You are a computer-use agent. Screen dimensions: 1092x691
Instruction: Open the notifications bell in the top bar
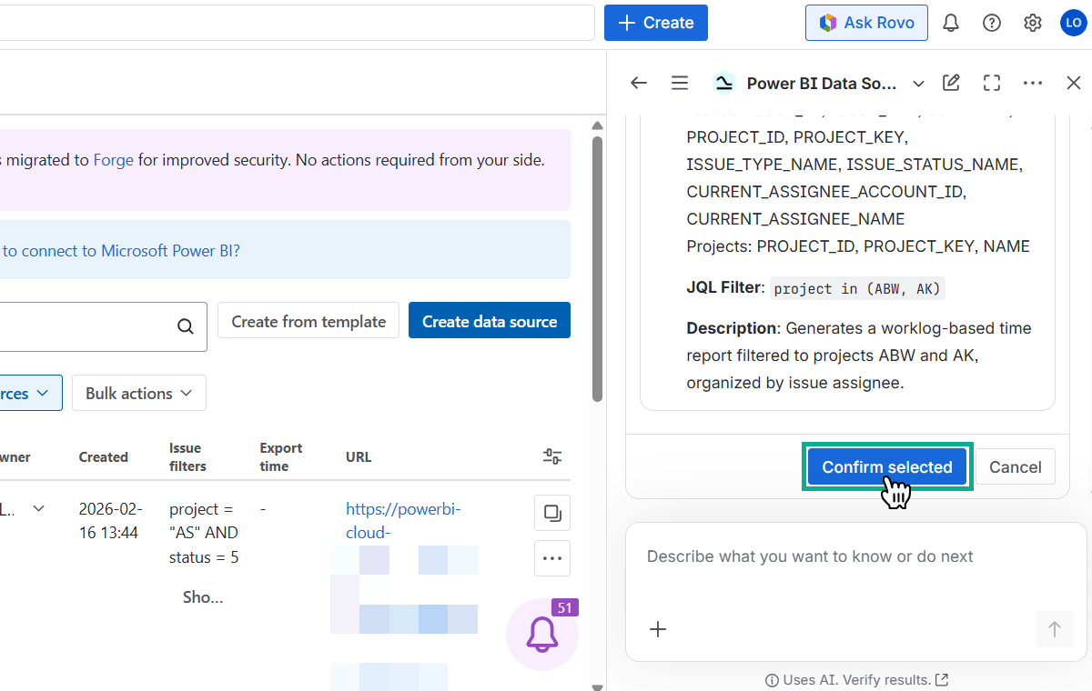click(x=951, y=23)
